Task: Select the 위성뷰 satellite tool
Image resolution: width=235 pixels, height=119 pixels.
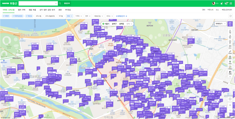Action: (230, 73)
